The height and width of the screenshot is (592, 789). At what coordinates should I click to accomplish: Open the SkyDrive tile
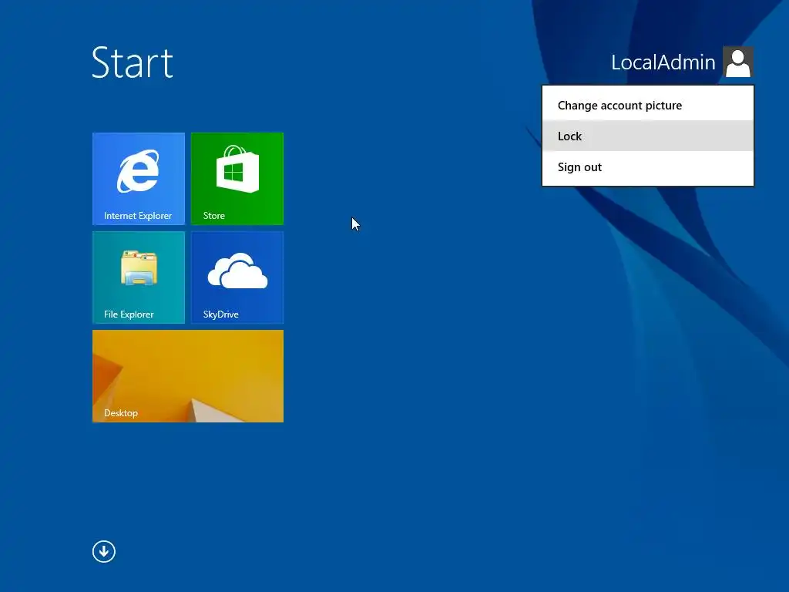click(237, 277)
